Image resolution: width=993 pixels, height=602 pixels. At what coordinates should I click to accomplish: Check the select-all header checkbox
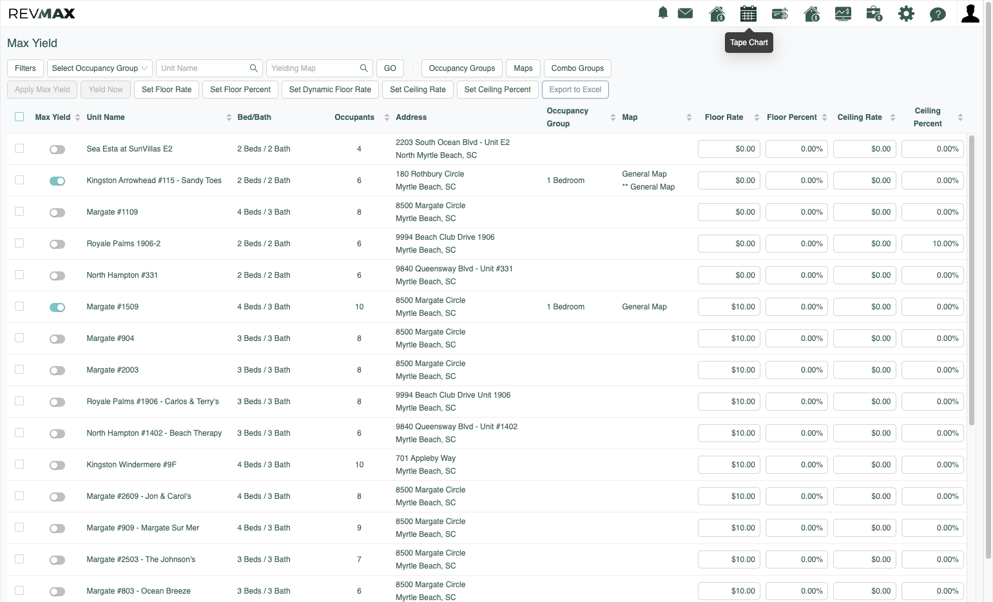pyautogui.click(x=19, y=117)
